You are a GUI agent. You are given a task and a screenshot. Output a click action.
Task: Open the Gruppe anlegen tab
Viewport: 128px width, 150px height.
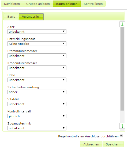point(38,4)
